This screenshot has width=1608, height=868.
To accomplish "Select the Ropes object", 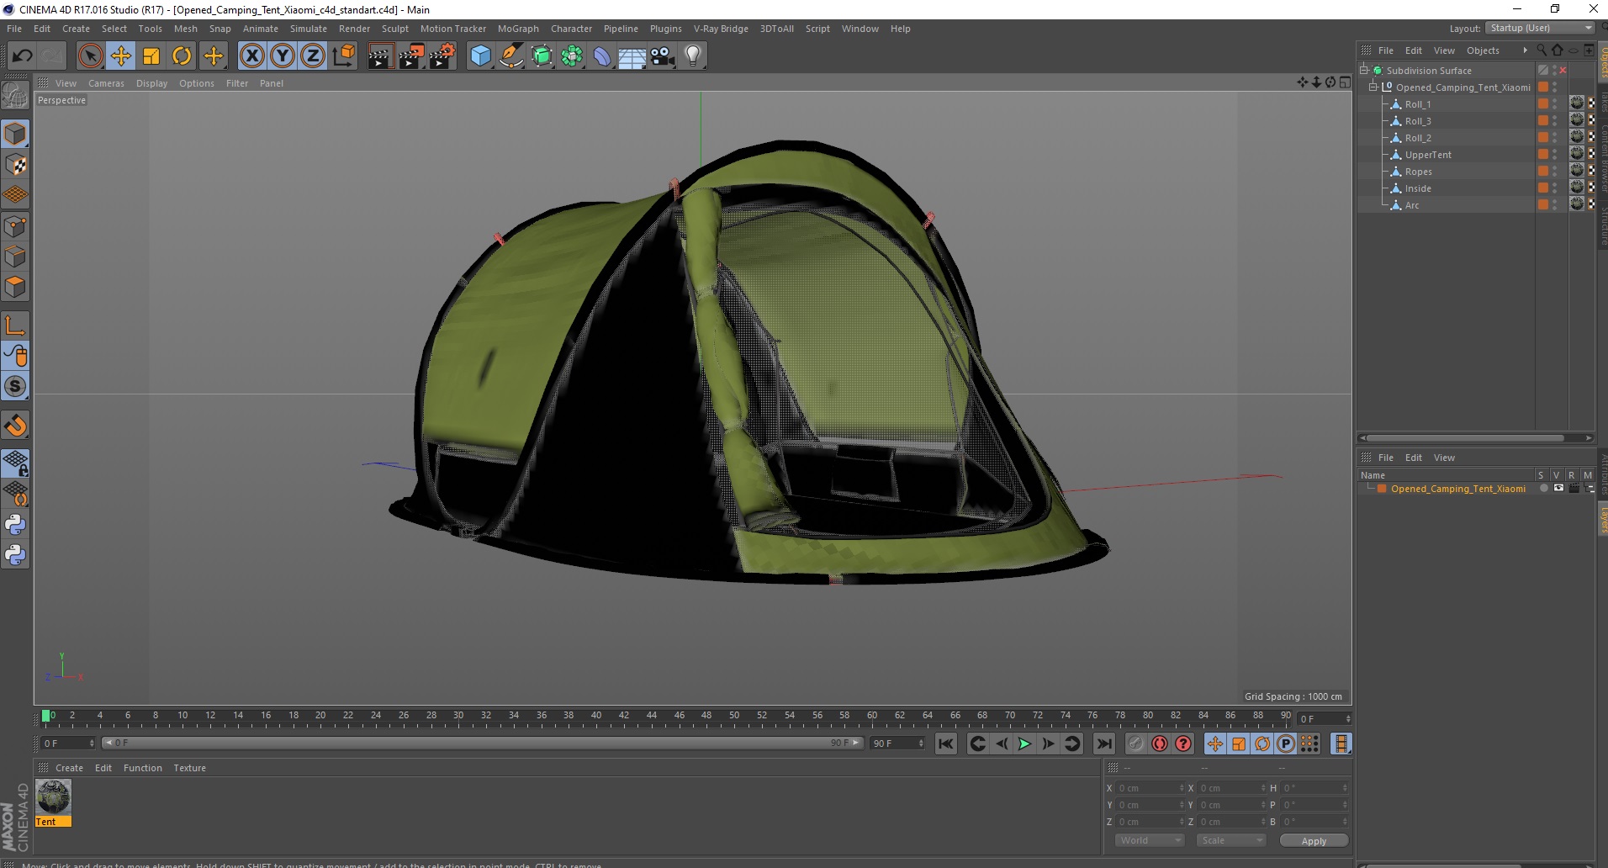I will [x=1418, y=172].
